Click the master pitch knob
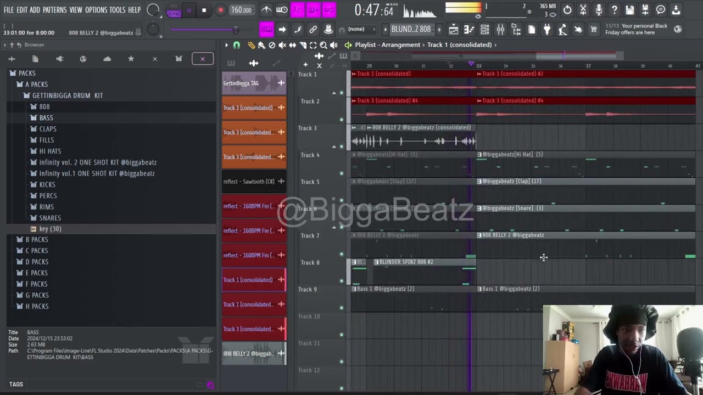This screenshot has height=395, width=703. click(153, 30)
